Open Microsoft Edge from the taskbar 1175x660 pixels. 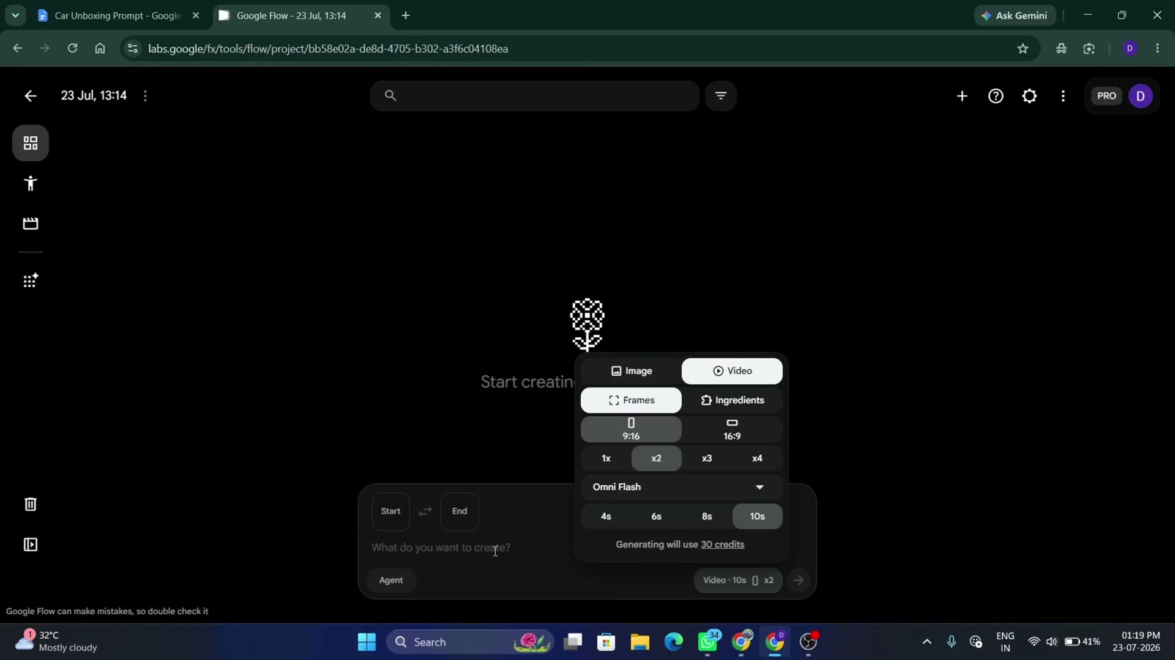coord(673,642)
